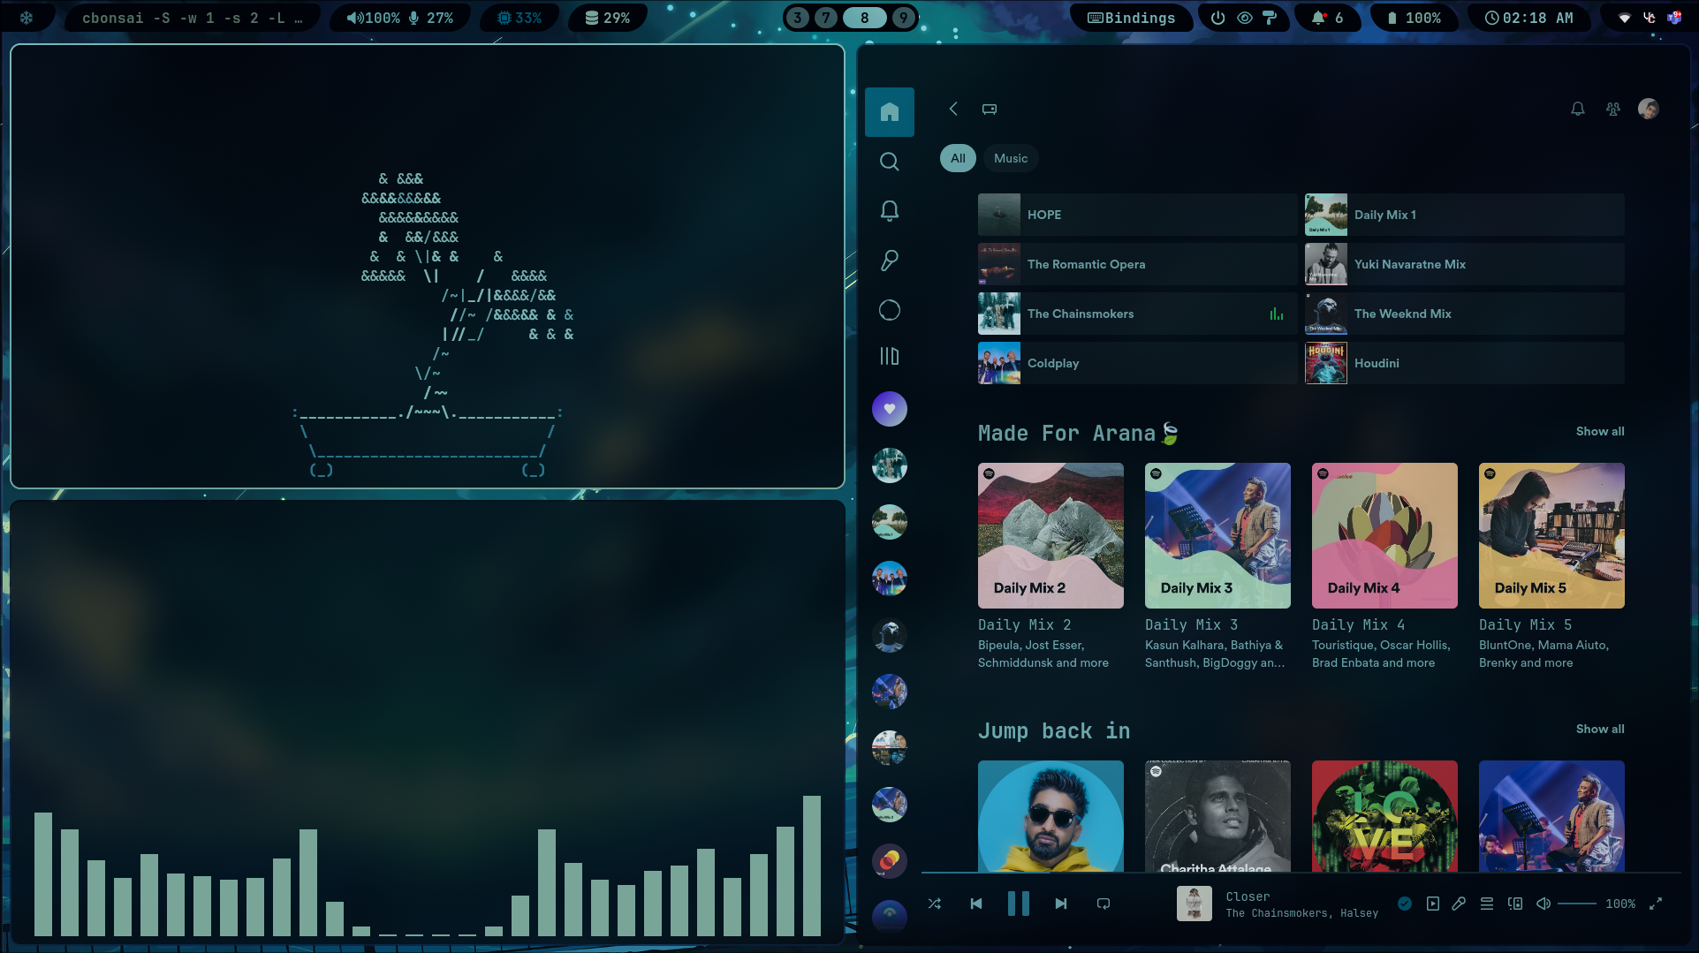Viewport: 1699px width, 953px height.
Task: Open Your Library from the sidebar
Action: click(x=890, y=356)
